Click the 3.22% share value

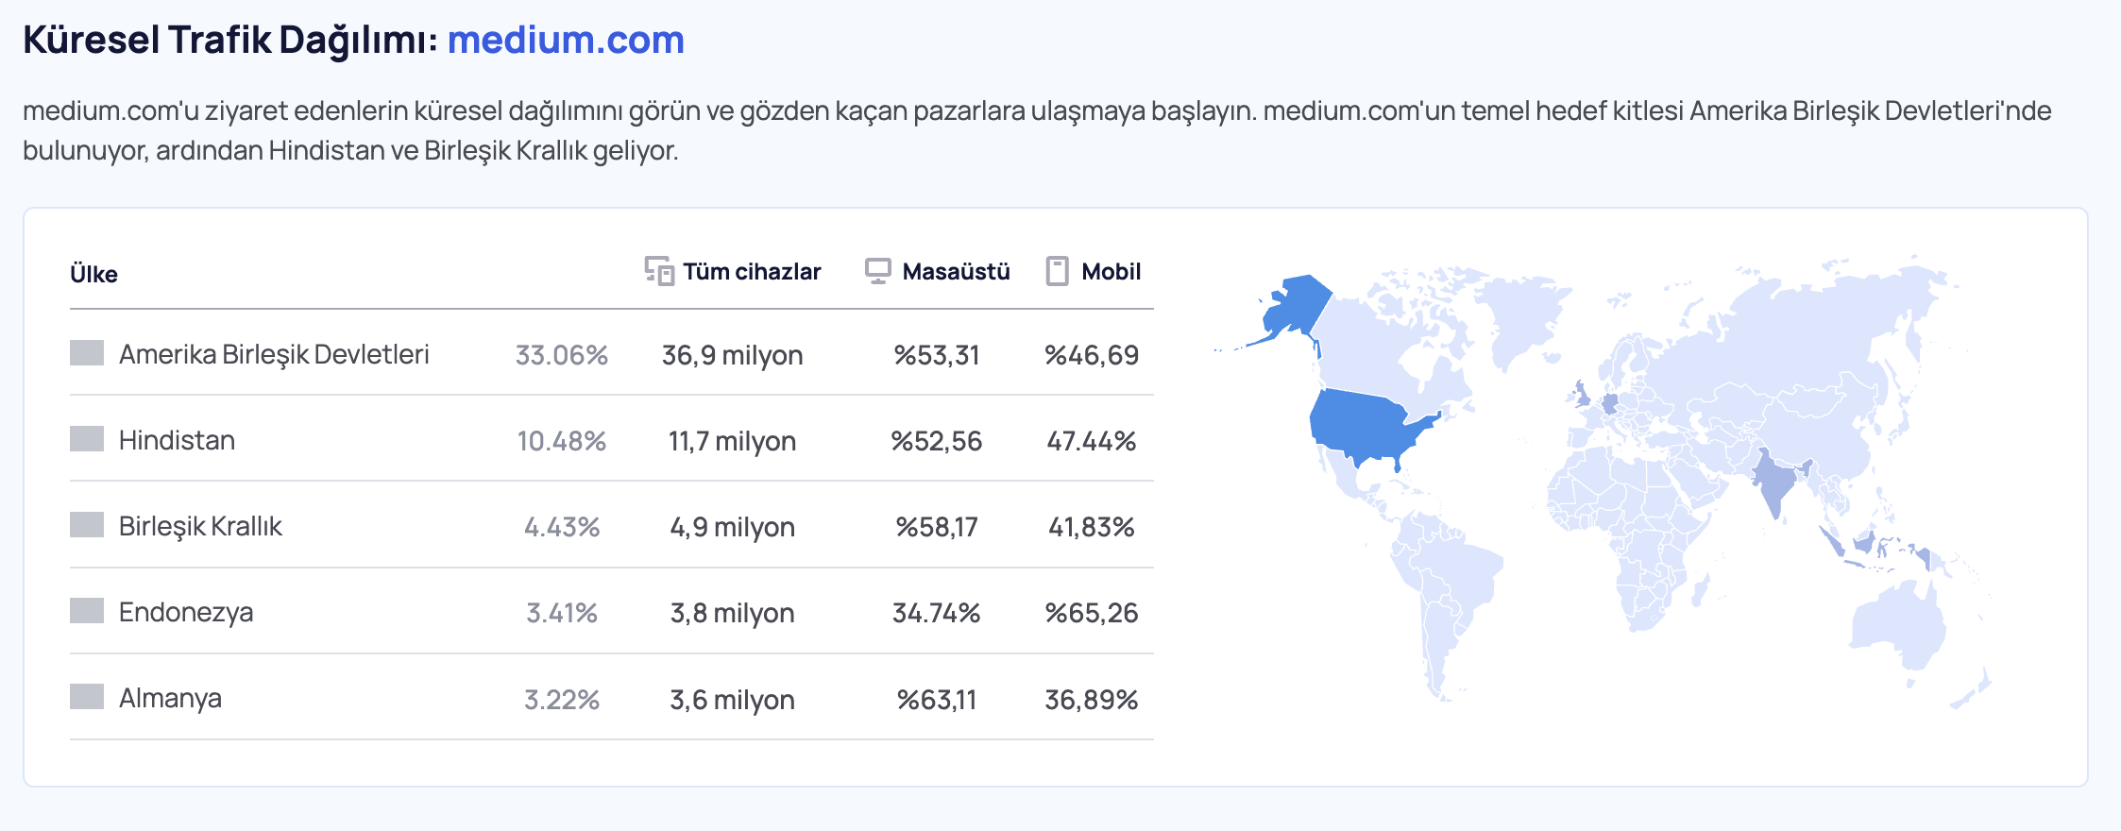(562, 700)
